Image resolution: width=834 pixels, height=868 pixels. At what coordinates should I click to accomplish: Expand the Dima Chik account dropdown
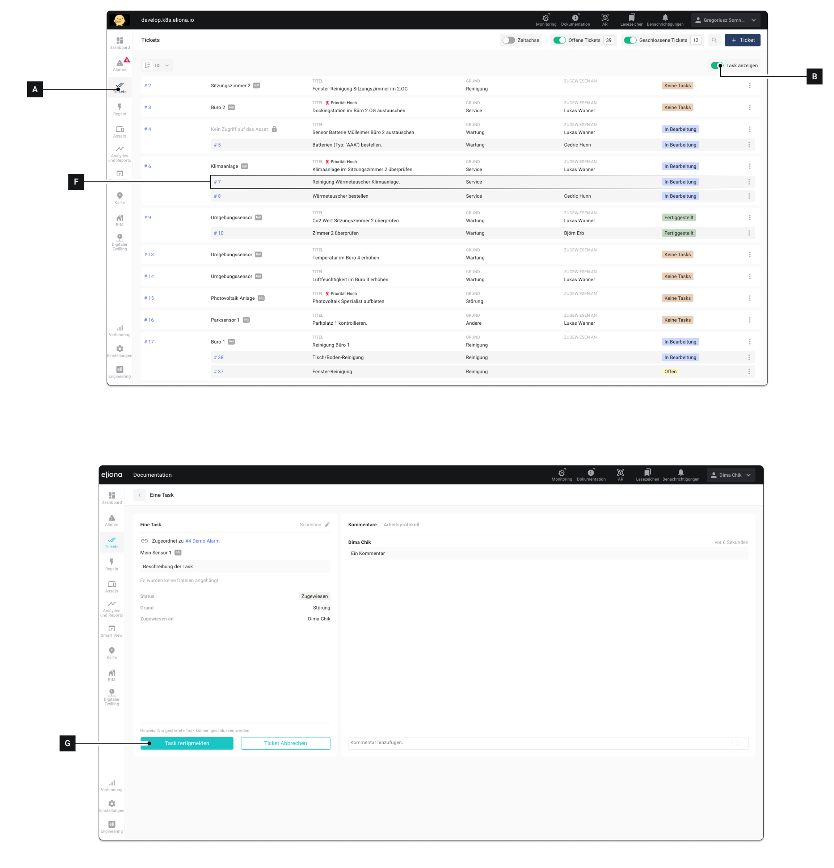730,475
